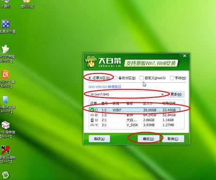Click the GHO WIM ISO image path label
This screenshot has height=180, width=216.
[105, 87]
